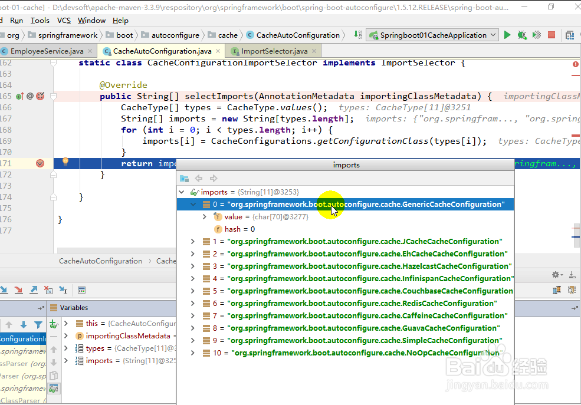Run Springboot01CacheApplication with green play icon
This screenshot has width=581, height=405.
[x=507, y=35]
